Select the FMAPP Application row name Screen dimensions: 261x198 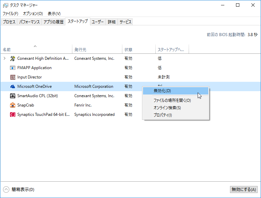[x=34, y=68]
